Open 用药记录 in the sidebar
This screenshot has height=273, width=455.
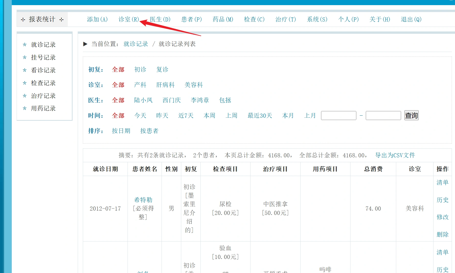43,108
